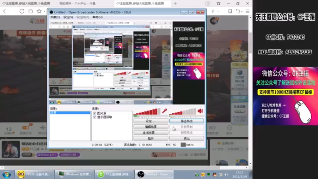Screen dimensions: 318x179
Task: Click the lightning speed-mode icon
Action: 213,11
